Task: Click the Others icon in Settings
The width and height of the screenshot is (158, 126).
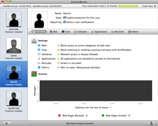Action: 39,67
